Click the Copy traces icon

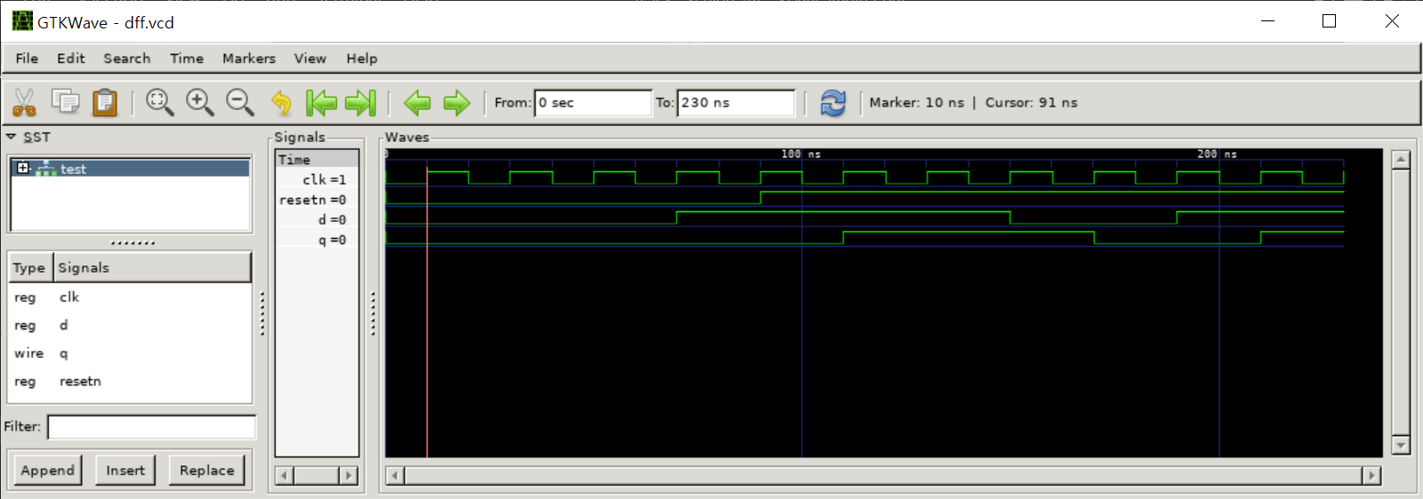[x=65, y=102]
